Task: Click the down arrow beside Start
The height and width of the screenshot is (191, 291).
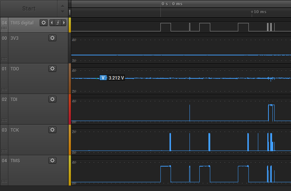Action: pos(63,12)
